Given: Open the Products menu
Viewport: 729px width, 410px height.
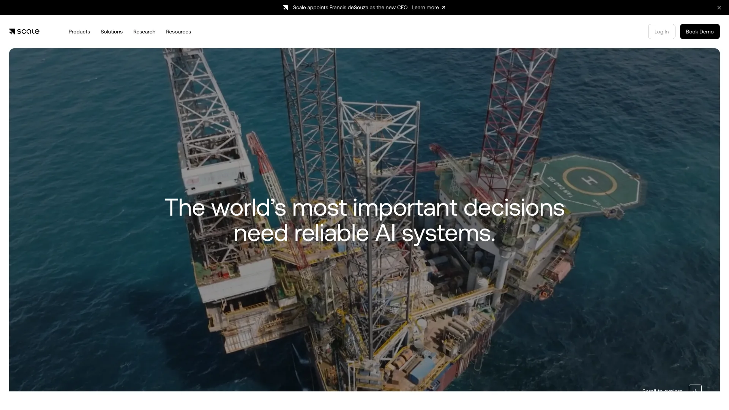Looking at the screenshot, I should pyautogui.click(x=79, y=32).
